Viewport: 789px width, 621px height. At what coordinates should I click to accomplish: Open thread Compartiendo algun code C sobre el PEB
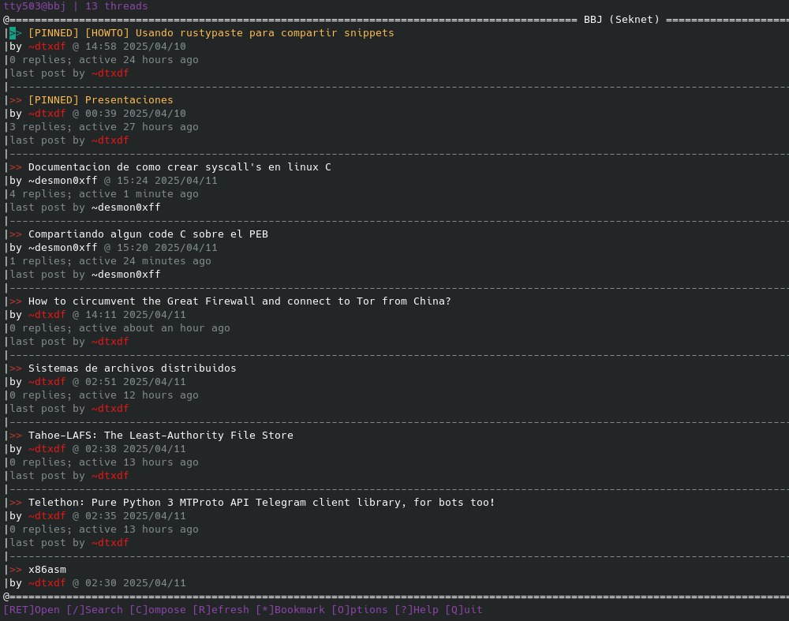click(148, 234)
